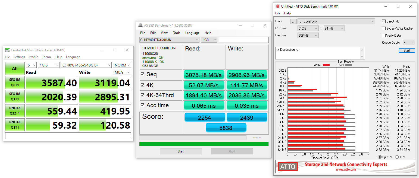Open the Theme menu in CrystalDiskMark
The image size is (419, 178).
46,57
